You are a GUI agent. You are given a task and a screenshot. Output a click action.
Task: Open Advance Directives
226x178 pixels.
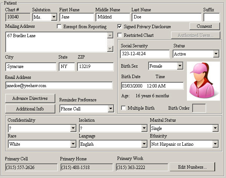click(x=30, y=98)
